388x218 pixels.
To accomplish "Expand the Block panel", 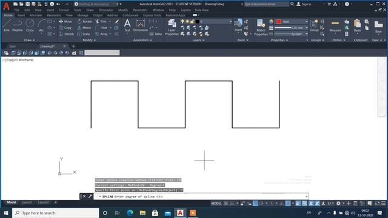I will [x=242, y=40].
